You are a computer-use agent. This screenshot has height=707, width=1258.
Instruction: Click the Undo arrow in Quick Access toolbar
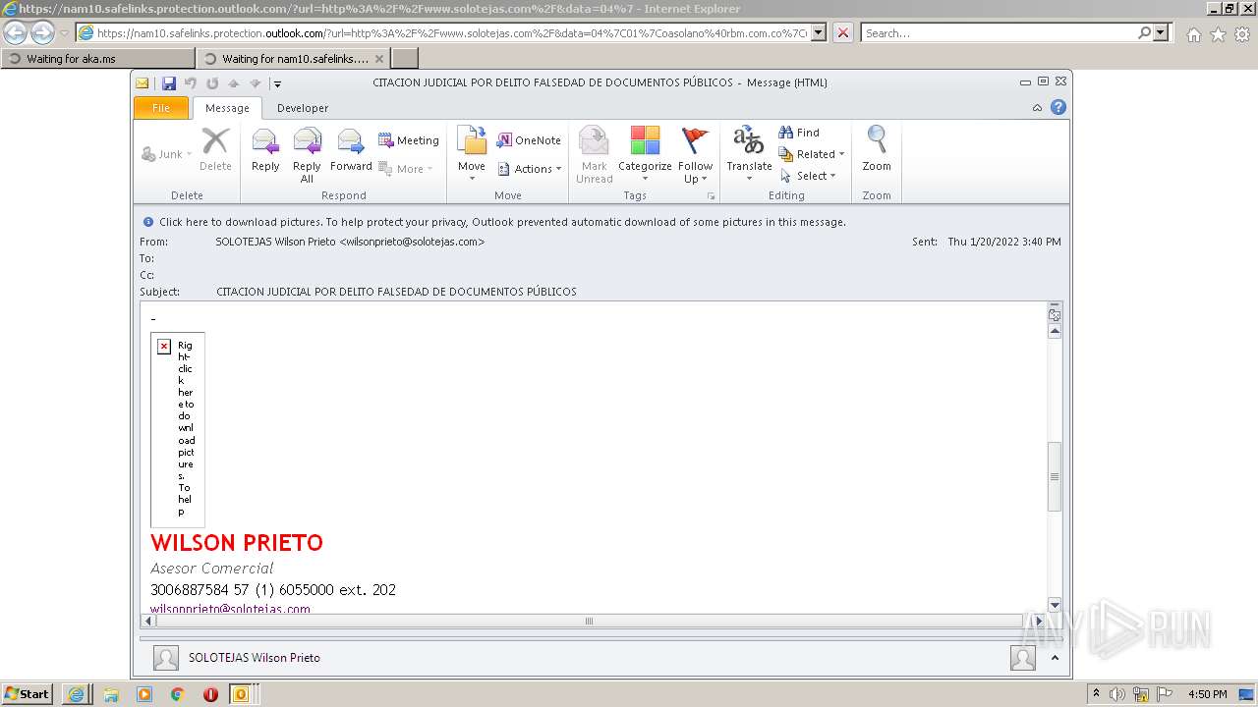coord(191,83)
